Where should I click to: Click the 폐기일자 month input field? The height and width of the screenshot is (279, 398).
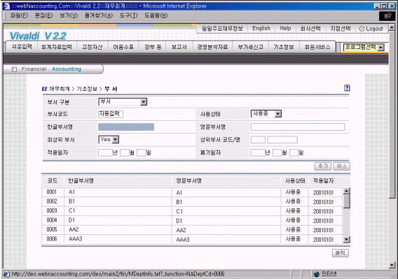tap(277, 152)
